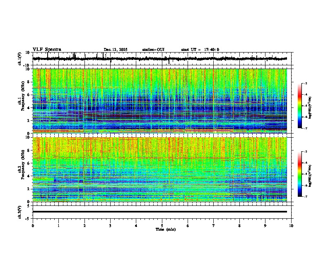Click time axis tick label "0"
The width and height of the screenshot is (328, 253).
(33, 226)
